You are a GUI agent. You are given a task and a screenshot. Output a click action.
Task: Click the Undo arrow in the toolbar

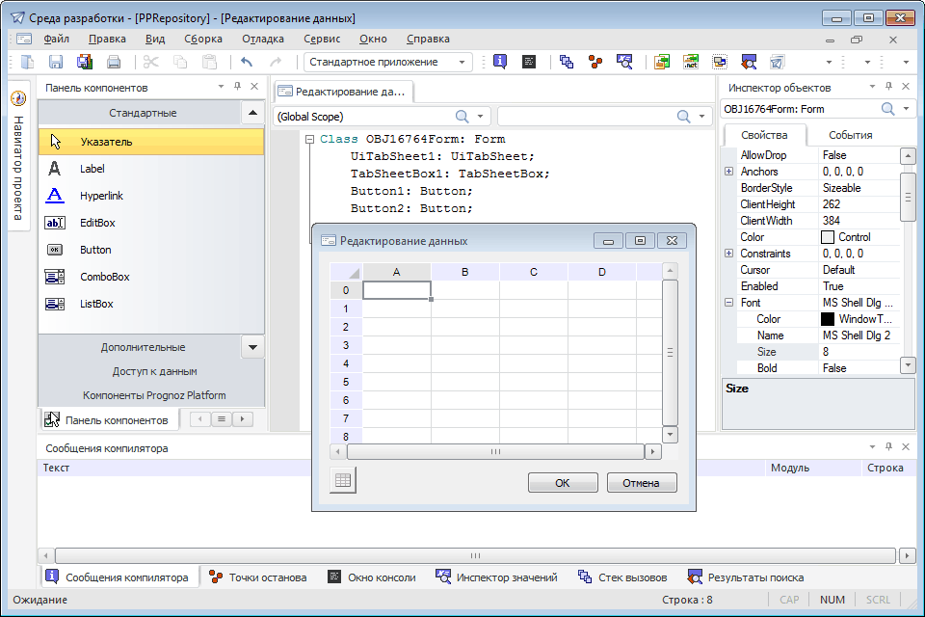pyautogui.click(x=247, y=62)
